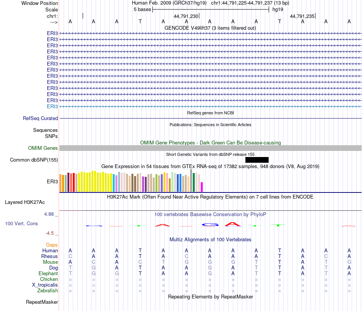
Task: Click 'RefSeq genes from NCBI' track title
Action: point(210,113)
